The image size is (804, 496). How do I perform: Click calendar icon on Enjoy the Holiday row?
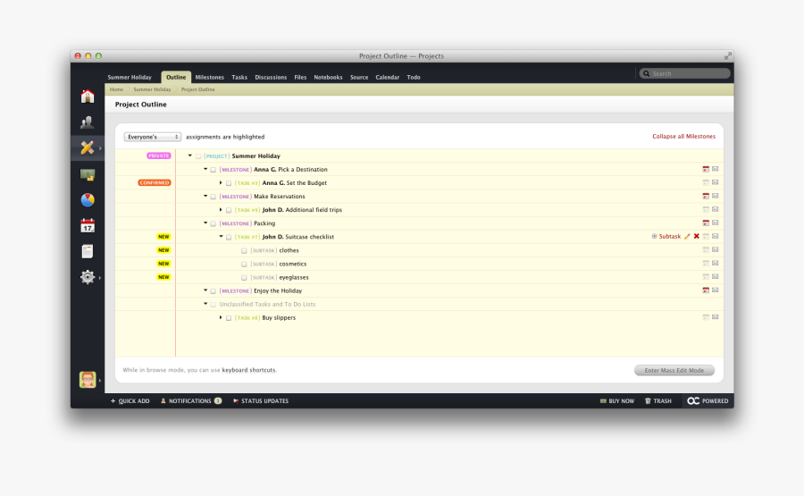point(706,290)
